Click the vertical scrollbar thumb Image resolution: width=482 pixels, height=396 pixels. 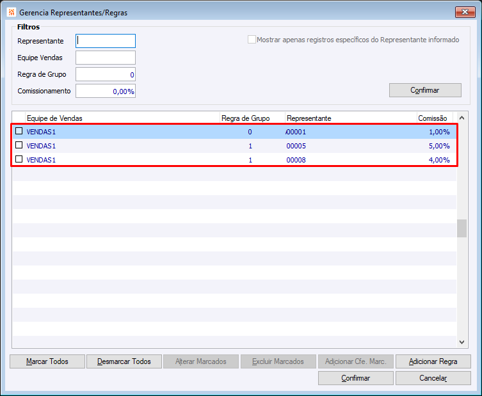[x=462, y=228]
